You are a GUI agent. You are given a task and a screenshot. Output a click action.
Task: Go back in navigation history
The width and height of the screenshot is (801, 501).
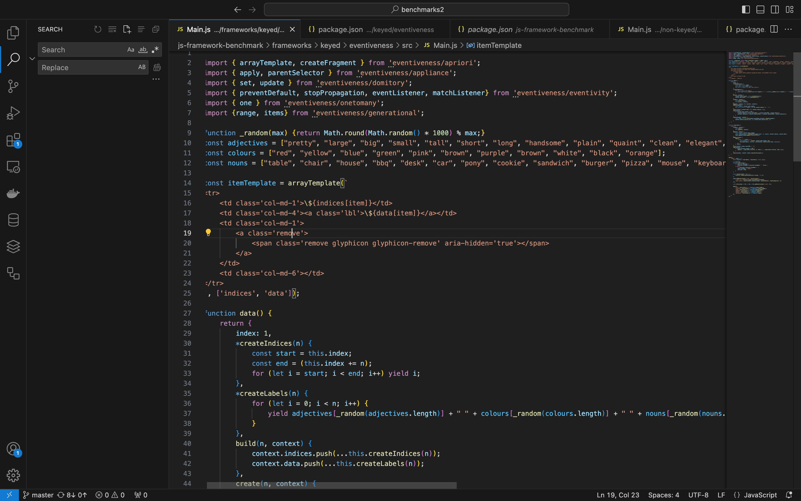238,10
